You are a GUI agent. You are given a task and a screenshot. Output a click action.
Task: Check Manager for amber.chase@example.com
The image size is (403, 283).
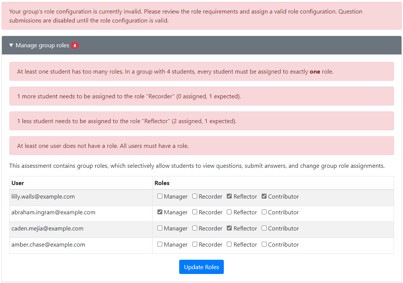(160, 244)
